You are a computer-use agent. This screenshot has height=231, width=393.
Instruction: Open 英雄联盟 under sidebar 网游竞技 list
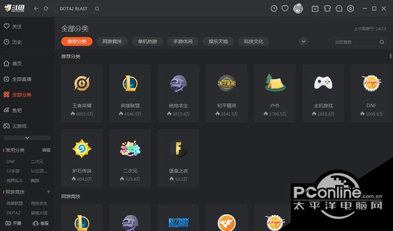tap(14, 203)
